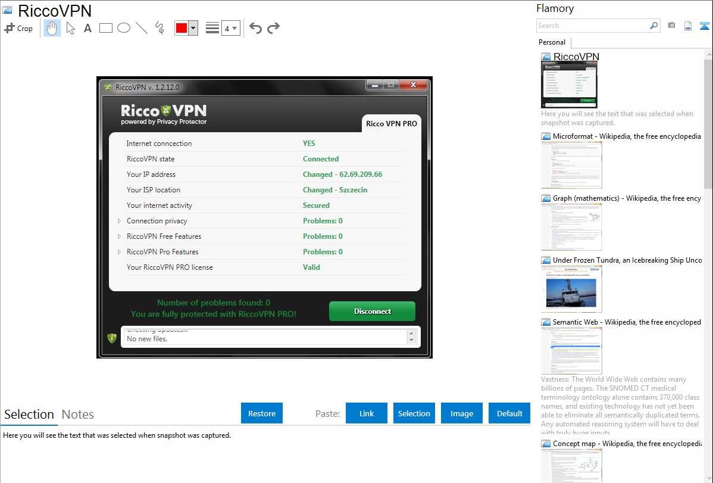Open the line thickness dropdown showing 4
713x483 pixels.
coord(231,28)
